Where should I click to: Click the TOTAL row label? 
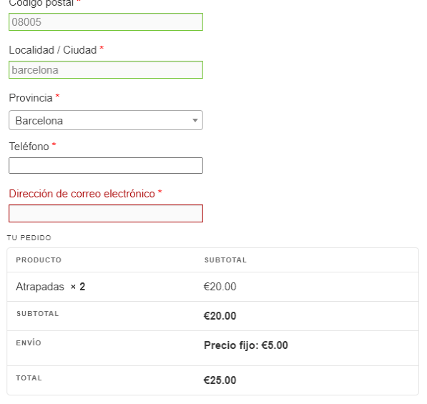coord(29,378)
